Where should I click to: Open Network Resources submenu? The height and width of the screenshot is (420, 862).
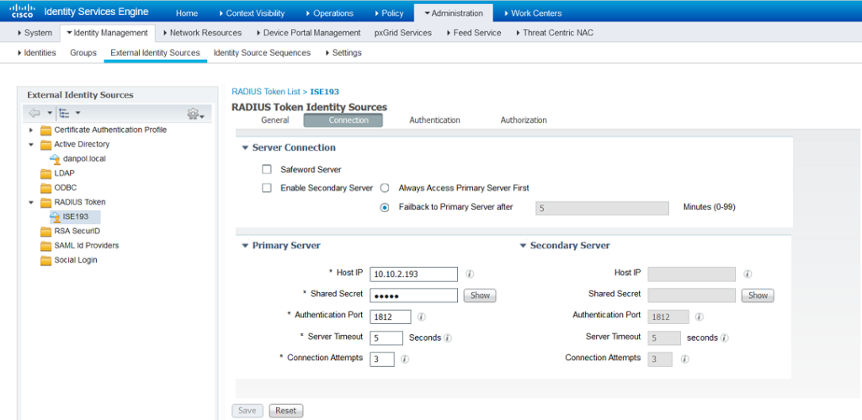pos(202,33)
